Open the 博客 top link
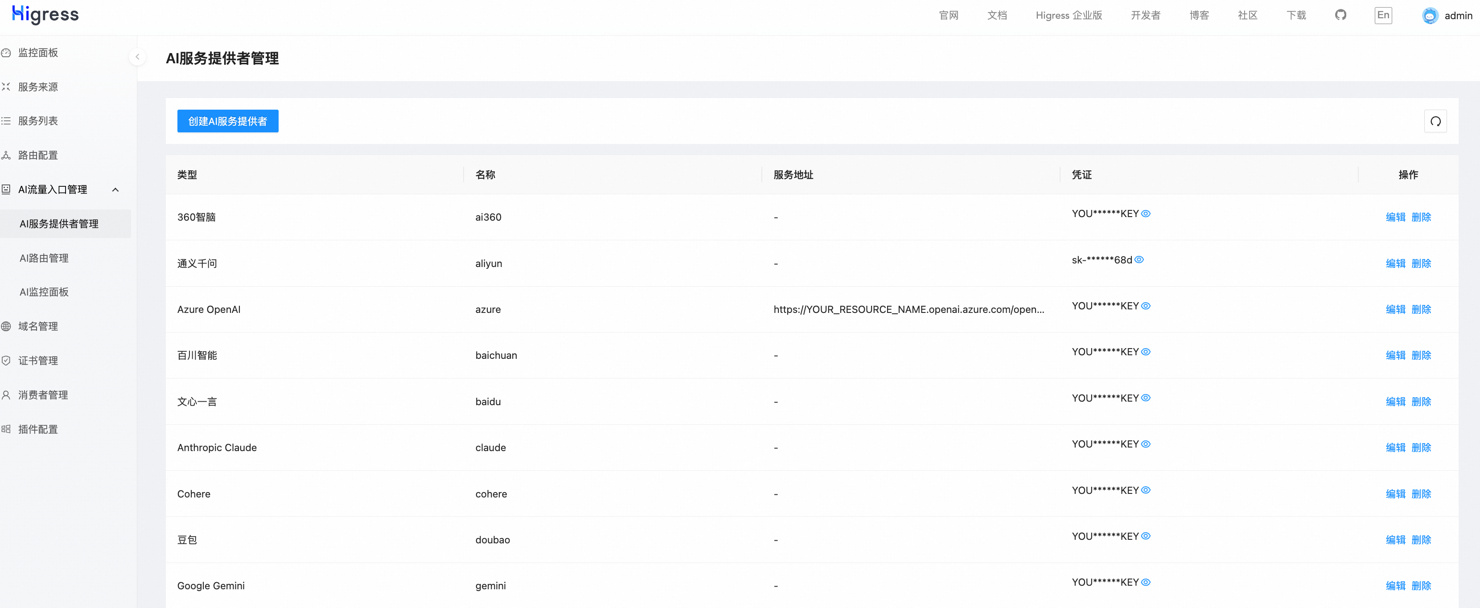Viewport: 1480px width, 608px height. tap(1199, 16)
